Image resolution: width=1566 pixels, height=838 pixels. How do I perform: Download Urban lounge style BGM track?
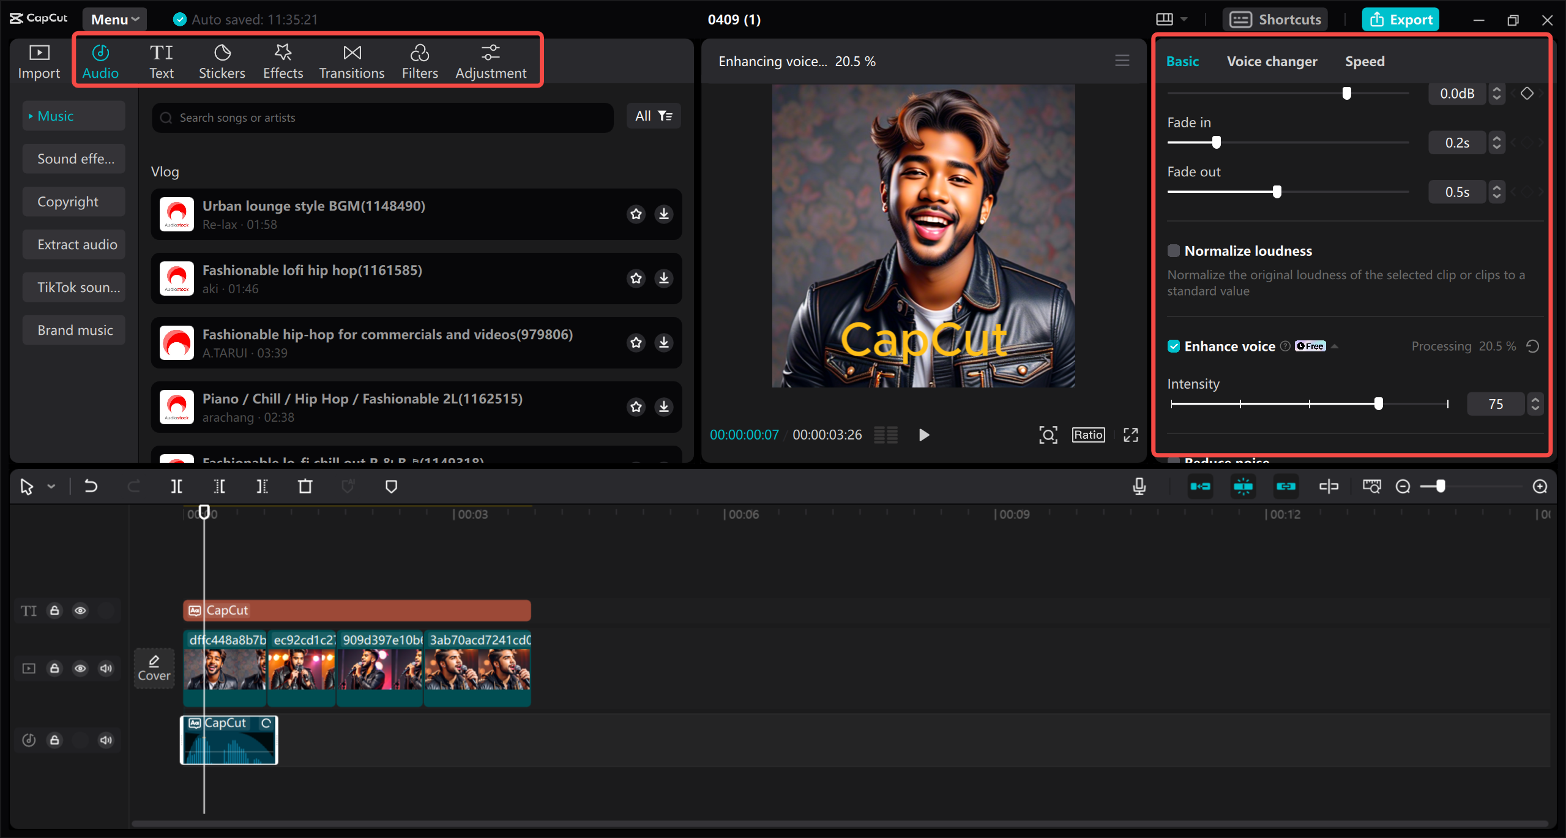tap(663, 214)
